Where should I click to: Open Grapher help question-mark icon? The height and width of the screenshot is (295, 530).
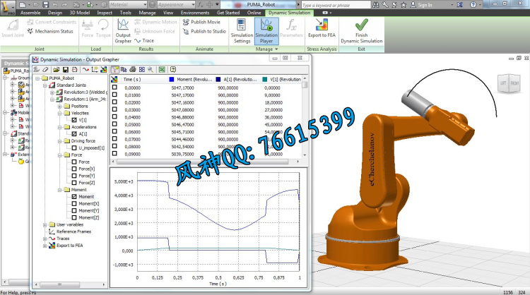pos(173,70)
